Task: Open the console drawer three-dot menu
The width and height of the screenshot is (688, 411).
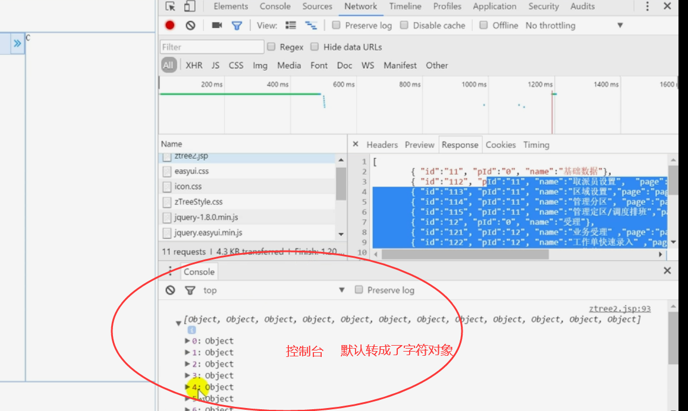Action: (x=170, y=271)
